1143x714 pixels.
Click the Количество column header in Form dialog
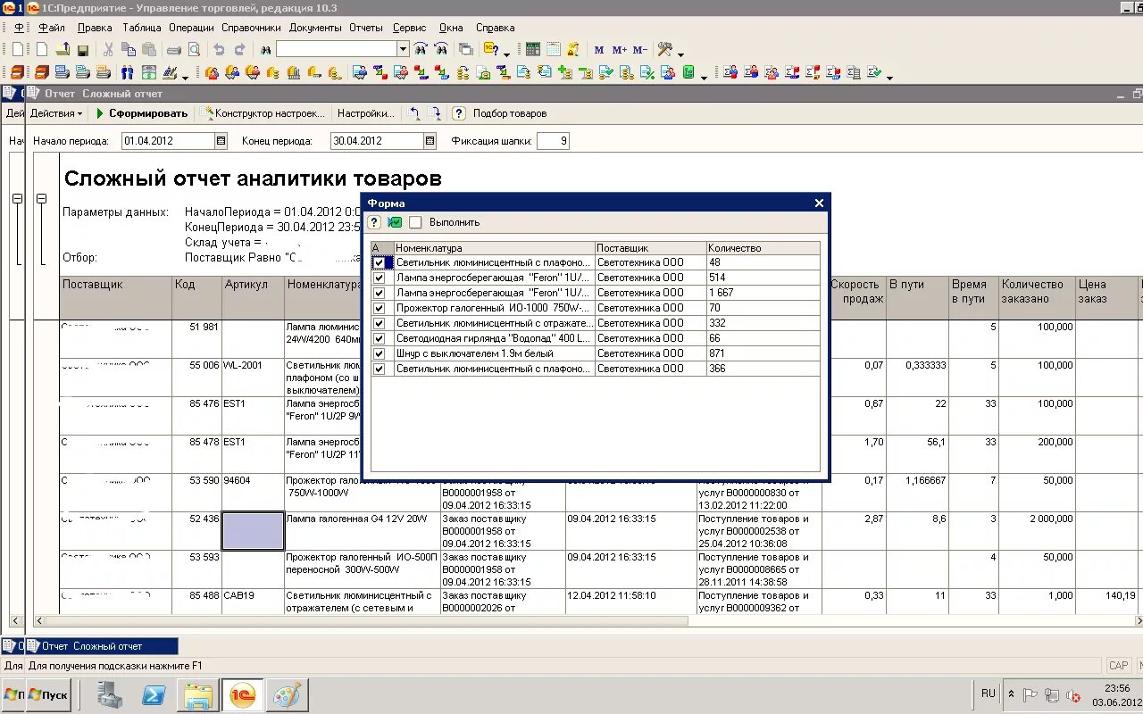click(x=763, y=248)
